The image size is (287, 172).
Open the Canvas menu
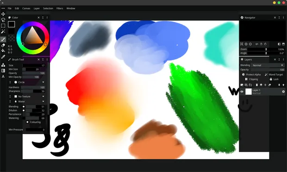pos(26,8)
